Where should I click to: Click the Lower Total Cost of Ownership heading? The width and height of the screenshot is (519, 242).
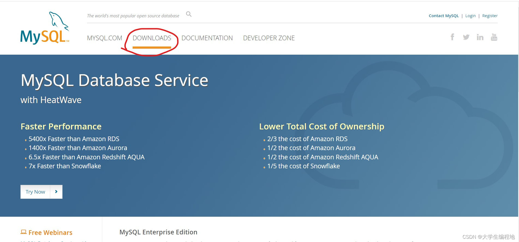coord(322,126)
